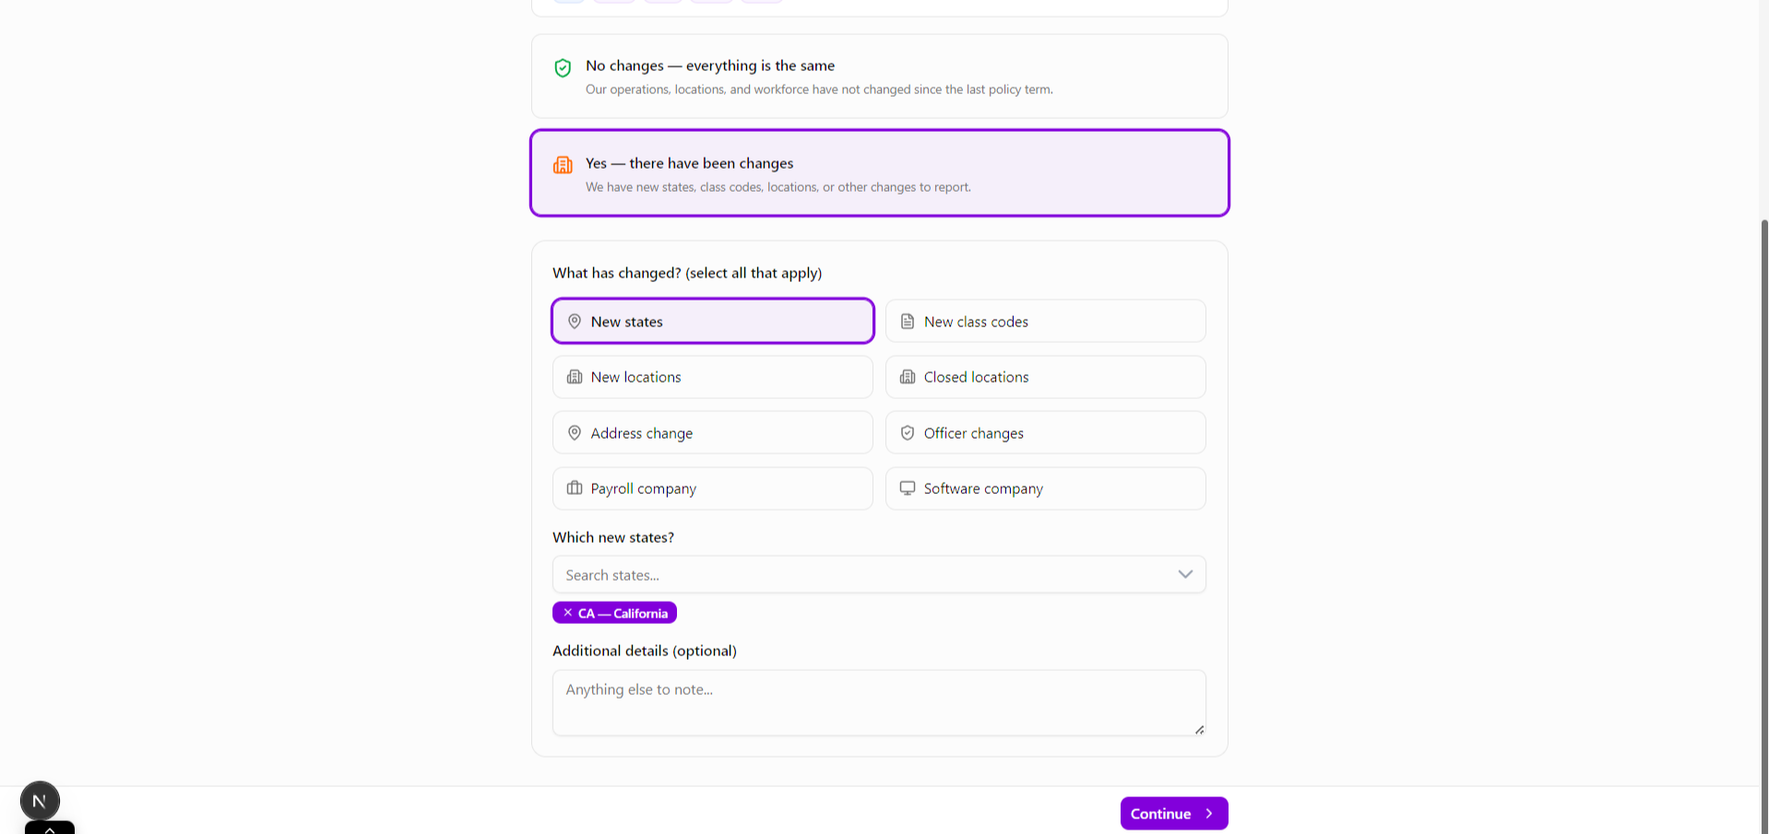Select the No changes option
The width and height of the screenshot is (1769, 834).
coord(879,76)
